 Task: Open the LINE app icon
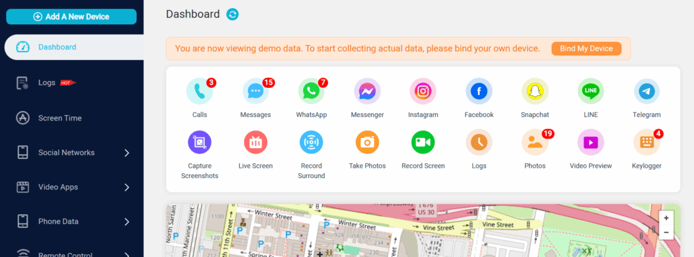(x=591, y=91)
